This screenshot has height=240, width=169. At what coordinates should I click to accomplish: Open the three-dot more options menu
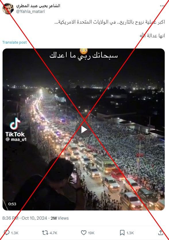coord(162,6)
